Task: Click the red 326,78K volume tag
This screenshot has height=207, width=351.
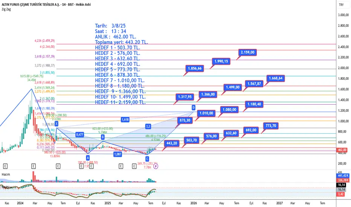Action: click(342, 180)
